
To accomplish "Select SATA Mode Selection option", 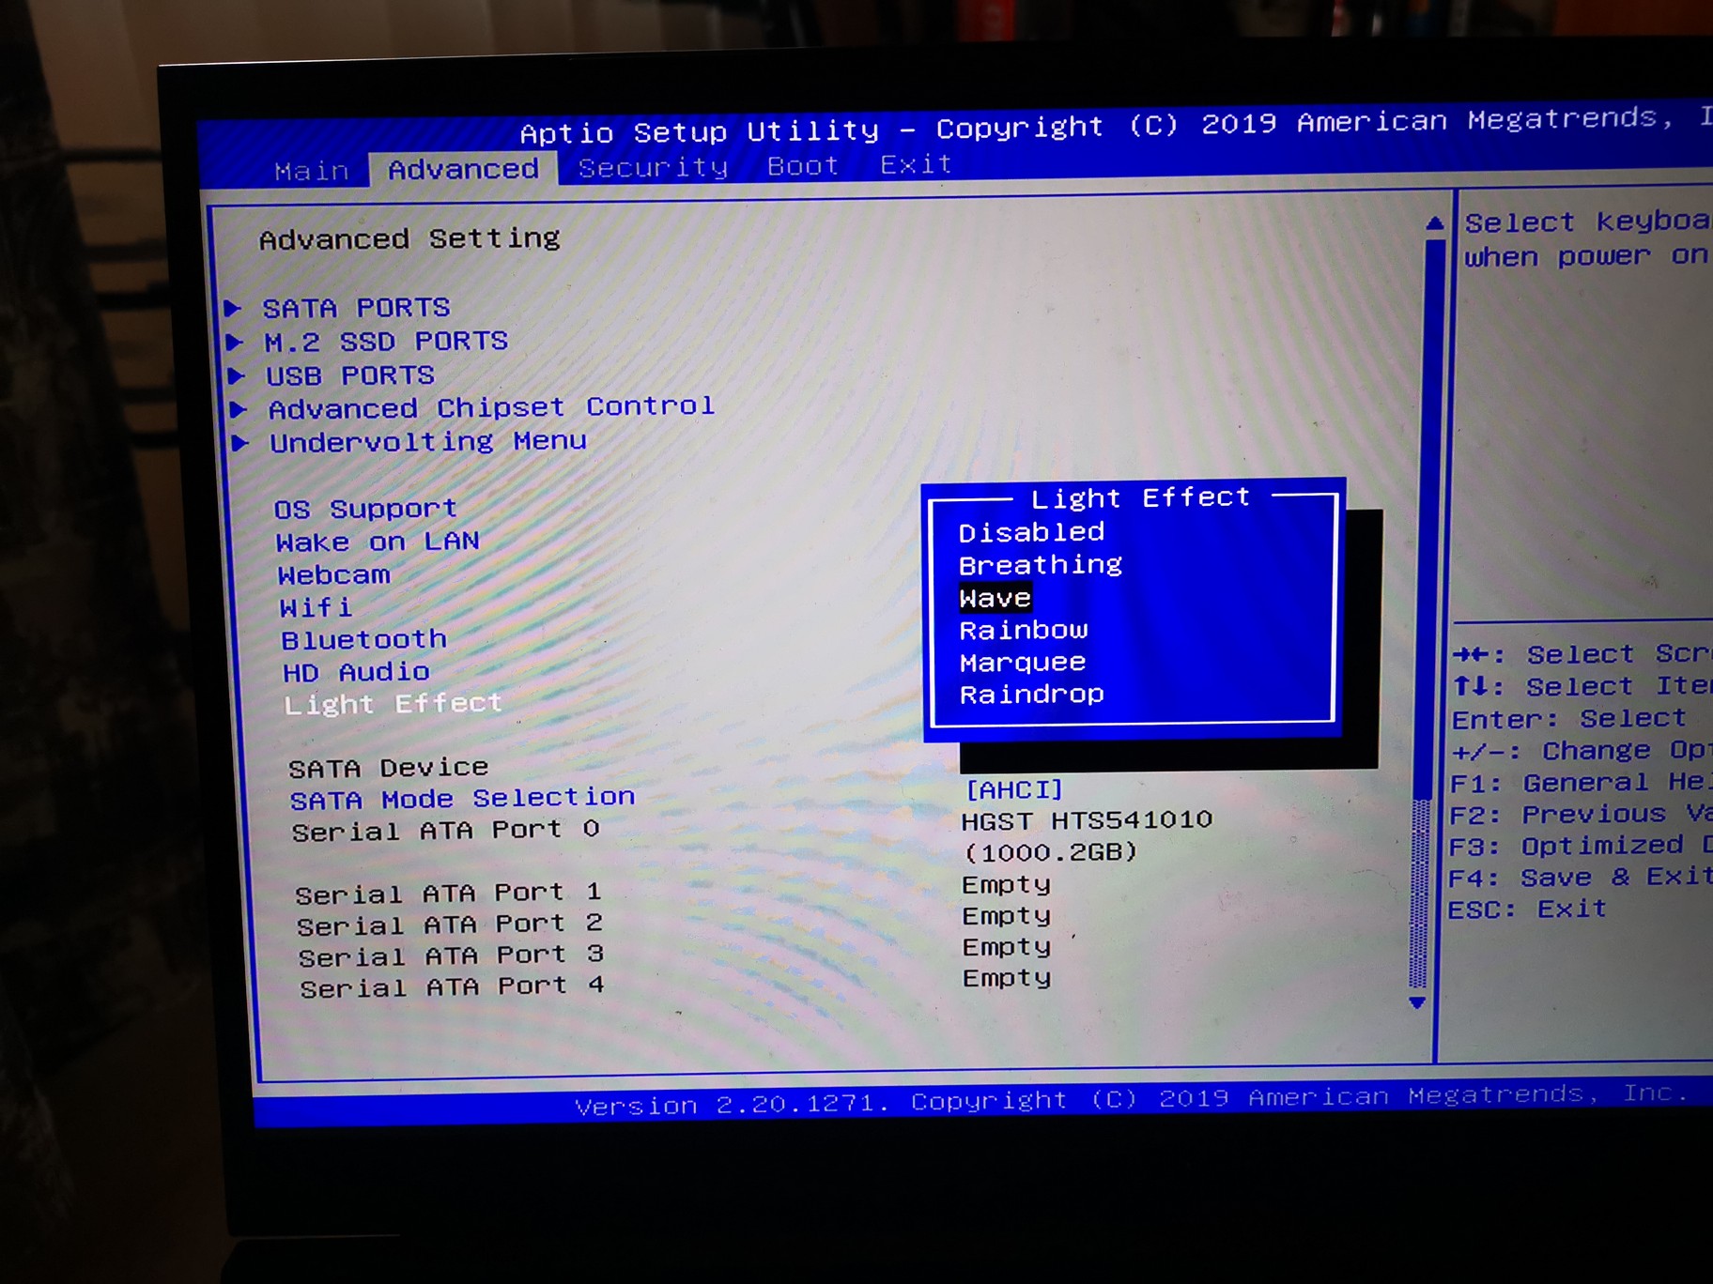I will tap(462, 799).
